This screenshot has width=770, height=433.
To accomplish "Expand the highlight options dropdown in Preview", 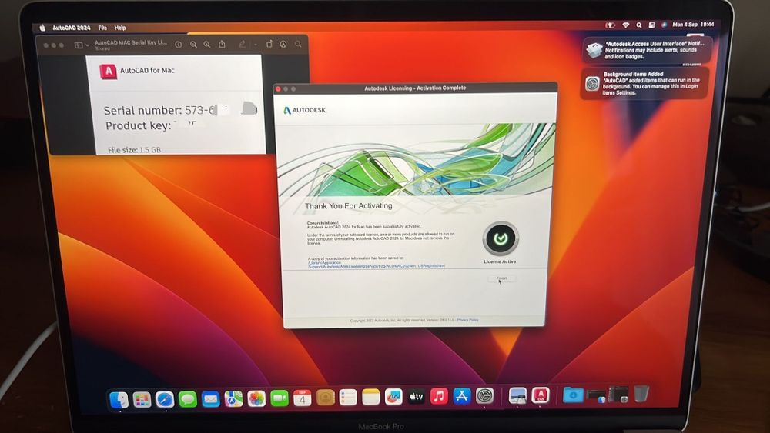I will [256, 45].
